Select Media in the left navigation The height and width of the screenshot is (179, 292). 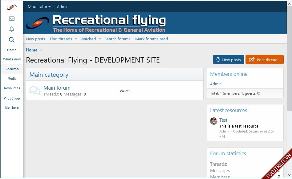coord(12,79)
